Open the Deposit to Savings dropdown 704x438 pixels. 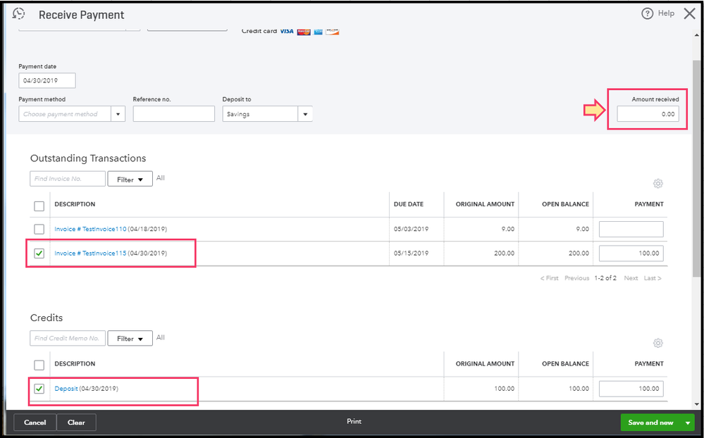click(305, 114)
